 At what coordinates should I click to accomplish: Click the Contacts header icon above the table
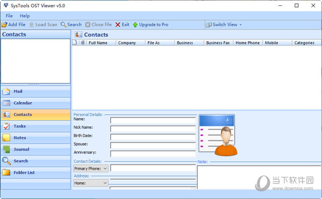[78, 34]
